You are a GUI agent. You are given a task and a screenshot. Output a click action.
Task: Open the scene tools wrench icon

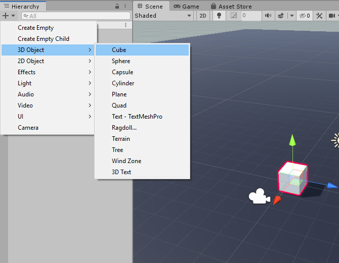pyautogui.click(x=319, y=16)
